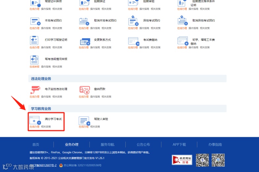The height and width of the screenshot is (172, 259).
Task: Open 公告公布 in footer navigation
Action: coord(144,144)
